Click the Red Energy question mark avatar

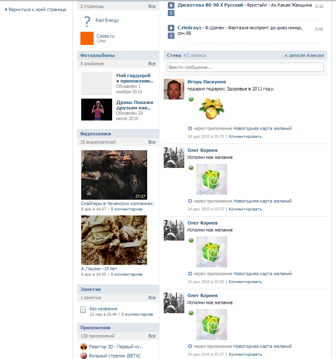point(87,21)
